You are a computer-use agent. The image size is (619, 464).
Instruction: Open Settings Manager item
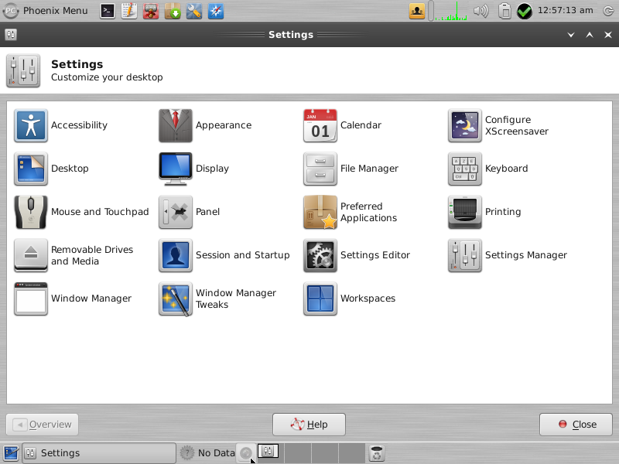pos(508,256)
